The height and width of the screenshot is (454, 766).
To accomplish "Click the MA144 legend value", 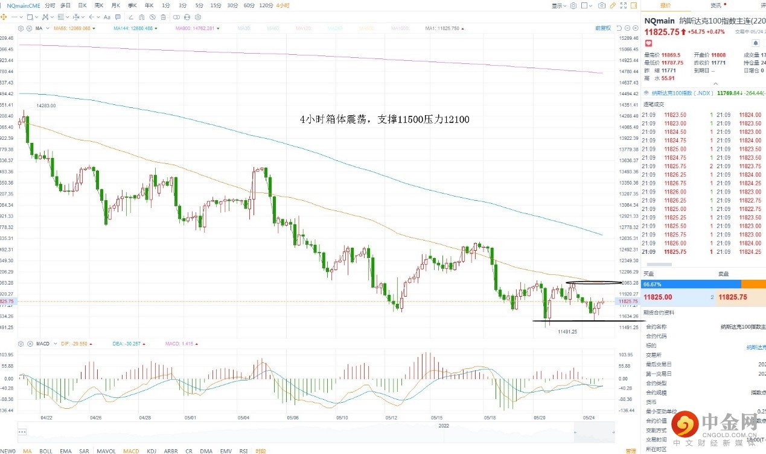I will [132, 28].
